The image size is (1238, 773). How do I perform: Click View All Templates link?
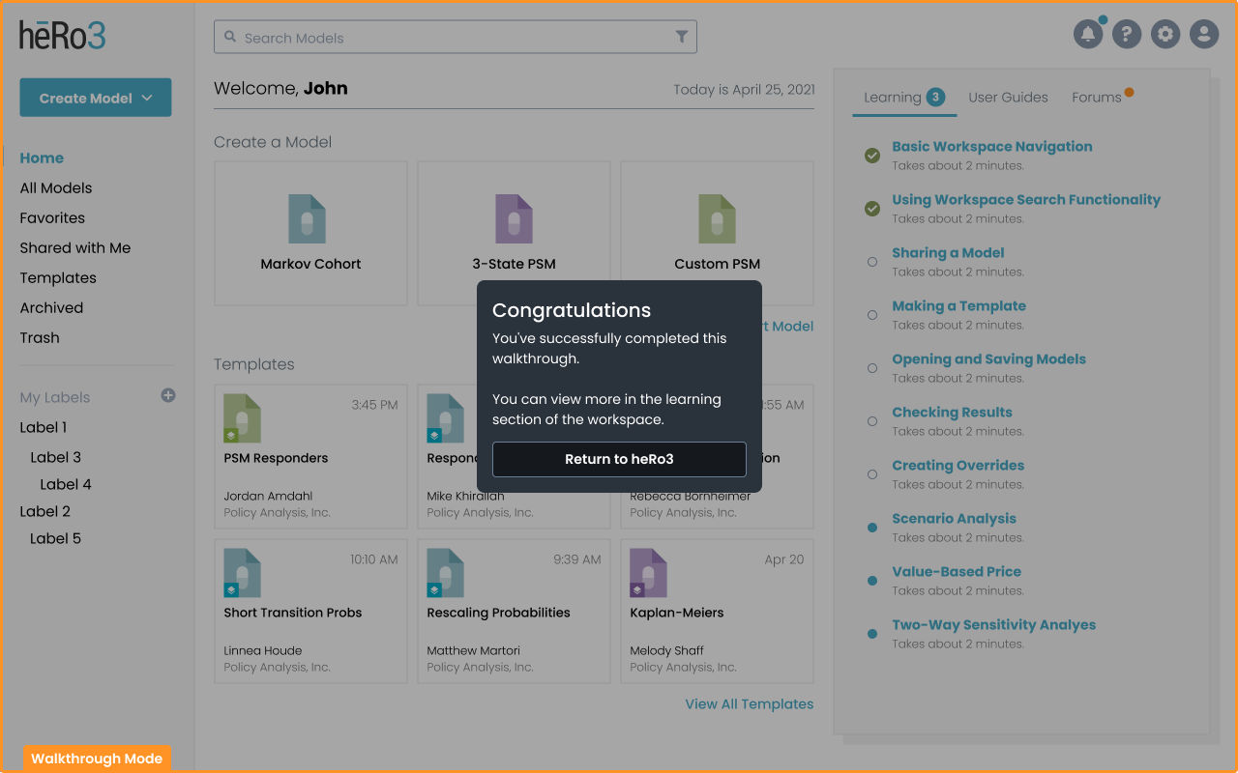[x=750, y=703]
